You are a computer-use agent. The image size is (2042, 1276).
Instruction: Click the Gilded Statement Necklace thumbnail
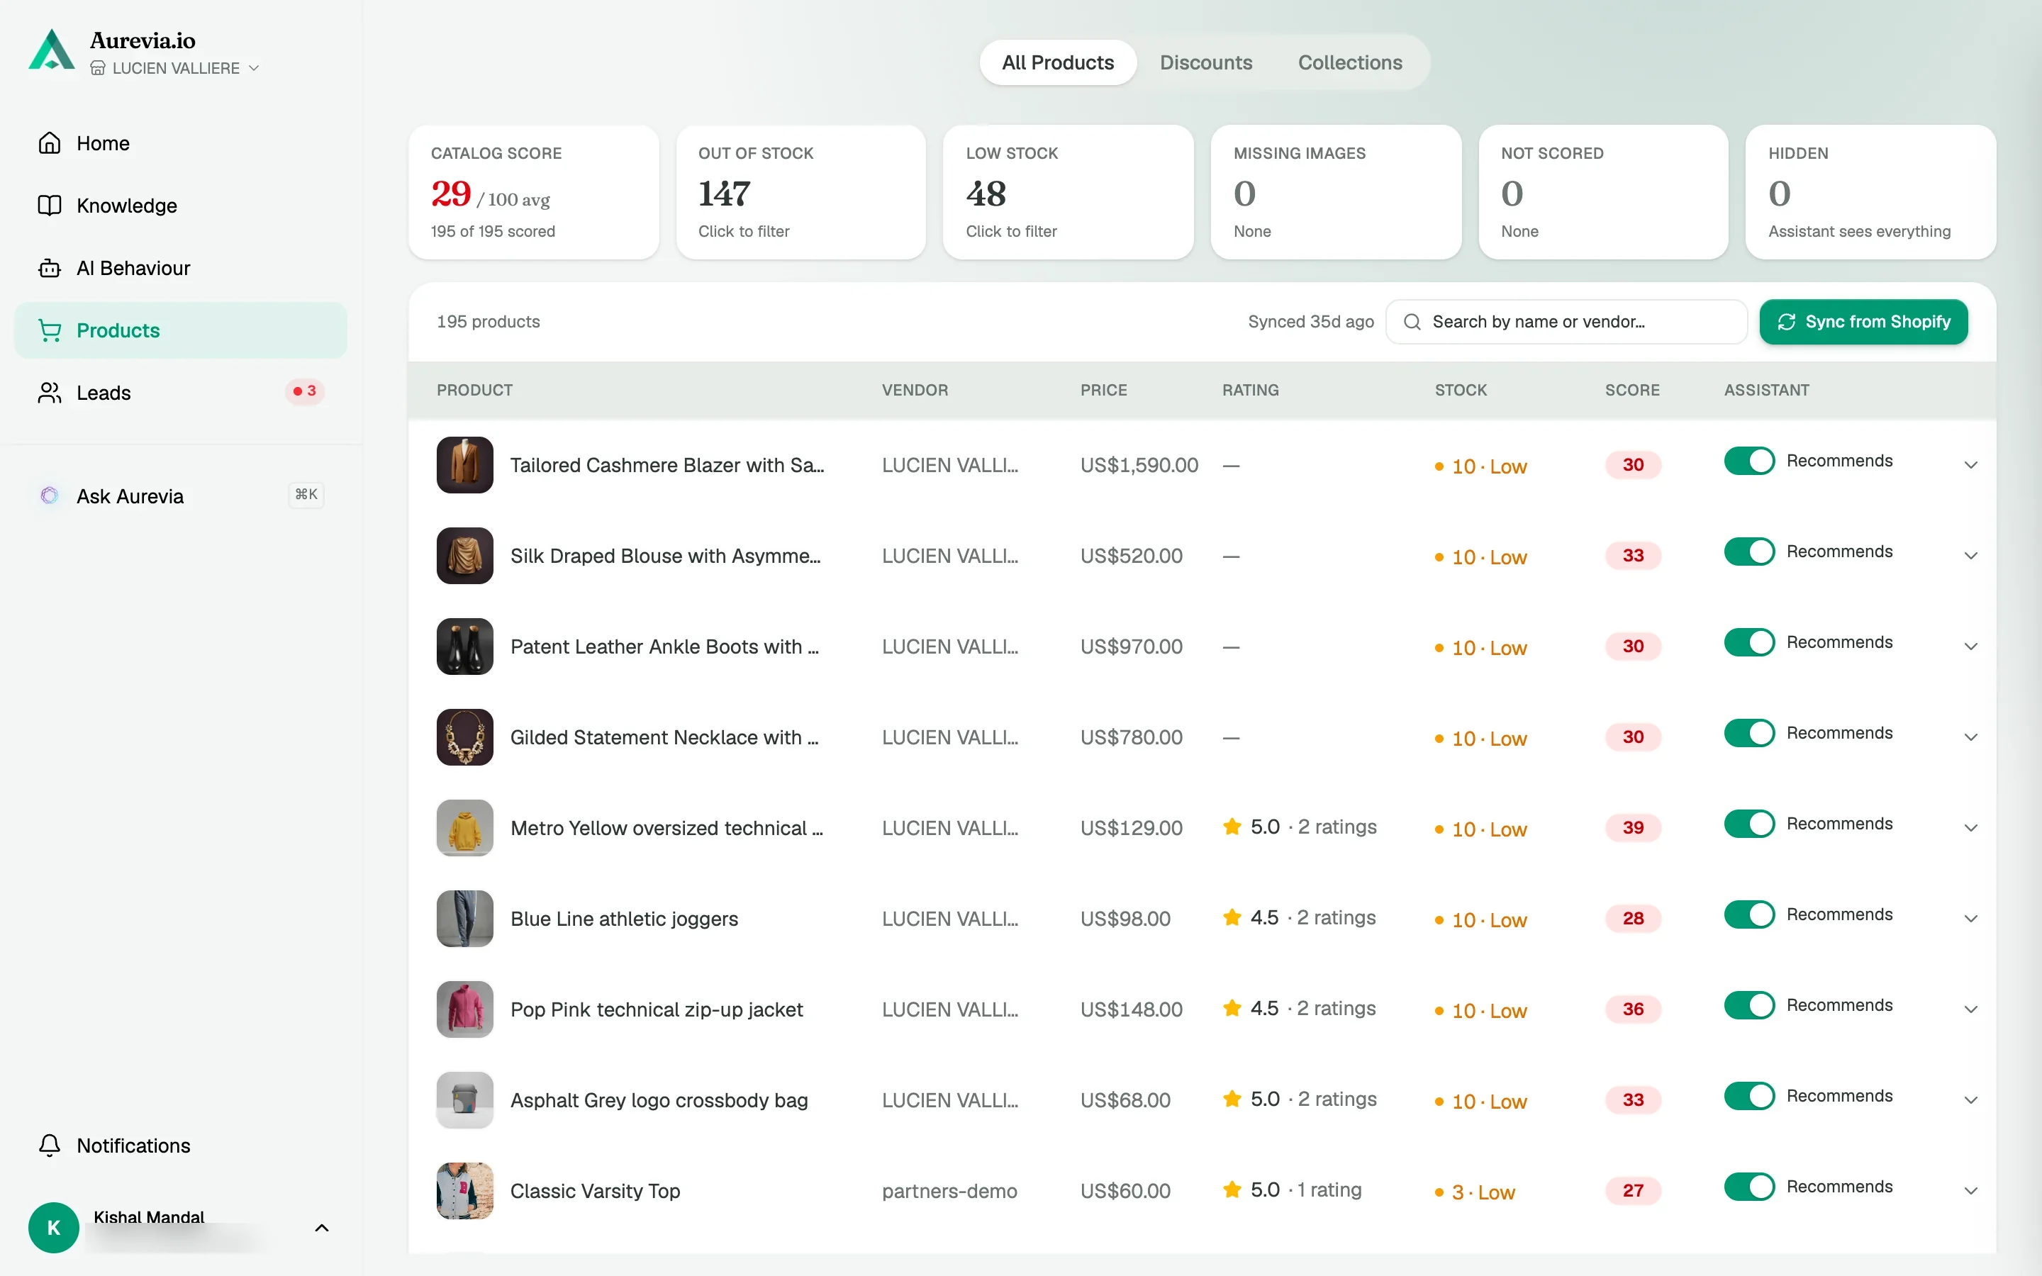(464, 737)
